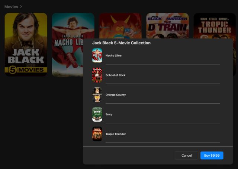Viewport: 238px width, 169px height.
Task: Open the red devil cartoon movie poster
Action: coord(120,26)
